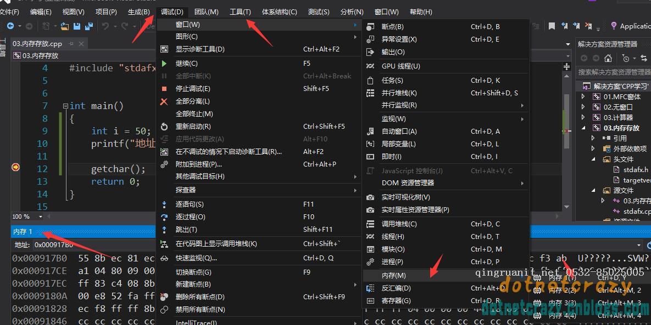
Task: Open the 帮助(H) menu
Action: pyautogui.click(x=421, y=12)
